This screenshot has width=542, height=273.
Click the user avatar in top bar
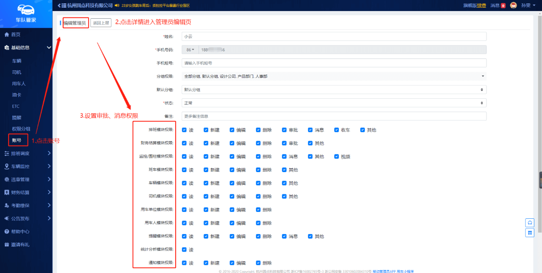coord(513,6)
